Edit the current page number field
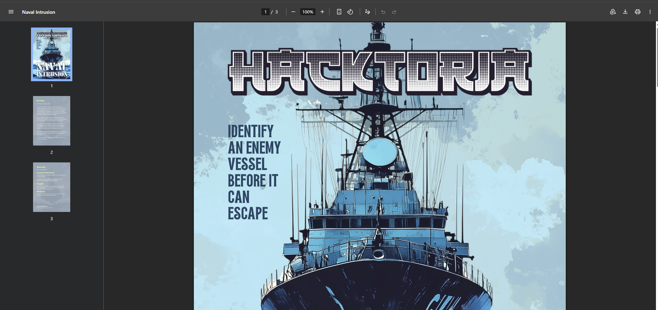Screen dimensions: 658x310 [x=265, y=12]
